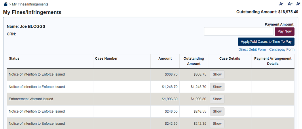Show case details for $1,248.70 fine
This screenshot has width=302, height=129.
217,87
